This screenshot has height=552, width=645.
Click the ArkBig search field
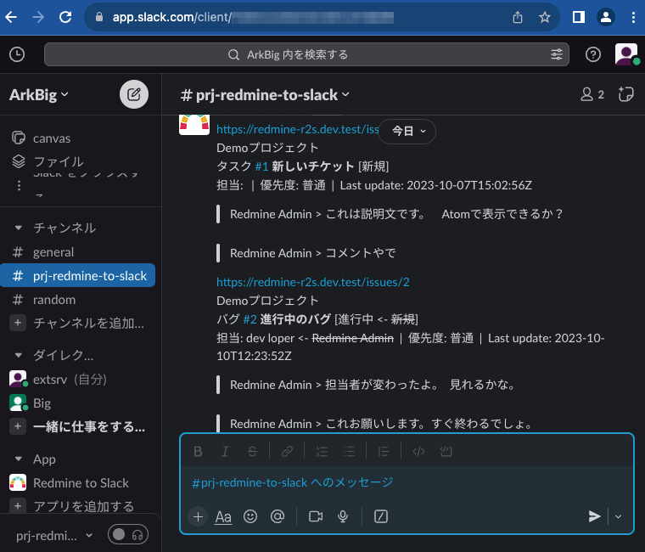click(306, 54)
